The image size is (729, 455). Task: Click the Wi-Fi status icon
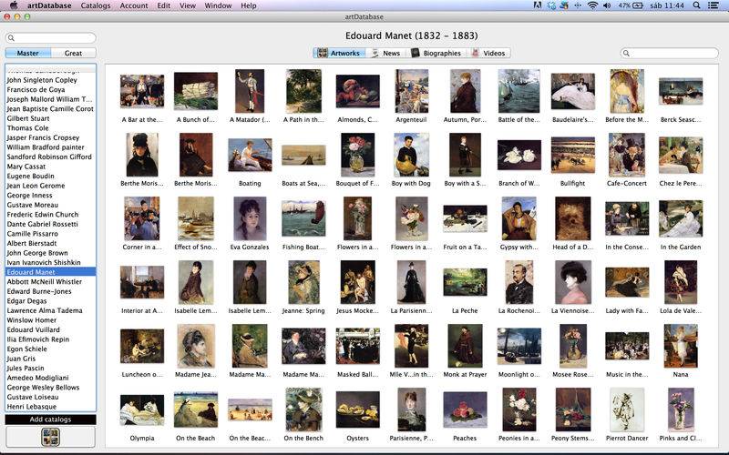[x=592, y=5]
